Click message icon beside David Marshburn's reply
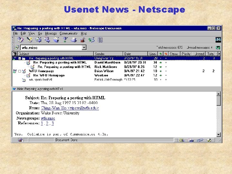This screenshot has width=232, height=174. point(28,63)
